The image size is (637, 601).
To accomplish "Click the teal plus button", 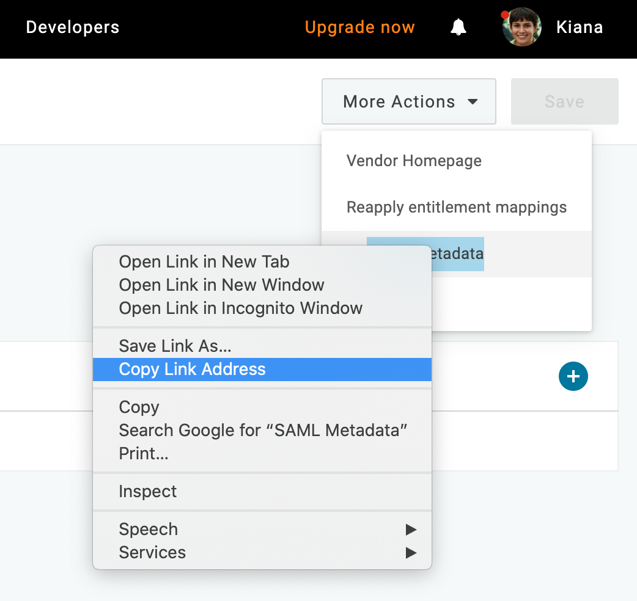I will pyautogui.click(x=573, y=376).
